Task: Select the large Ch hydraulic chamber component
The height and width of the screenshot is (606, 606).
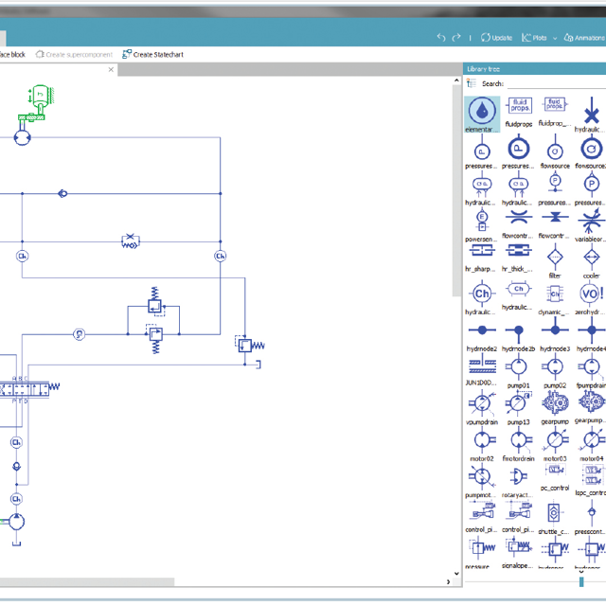Action: [x=482, y=294]
